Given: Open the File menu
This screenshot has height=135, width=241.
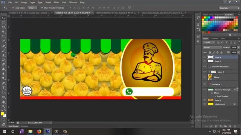Looking at the screenshot, I should coord(10,3).
